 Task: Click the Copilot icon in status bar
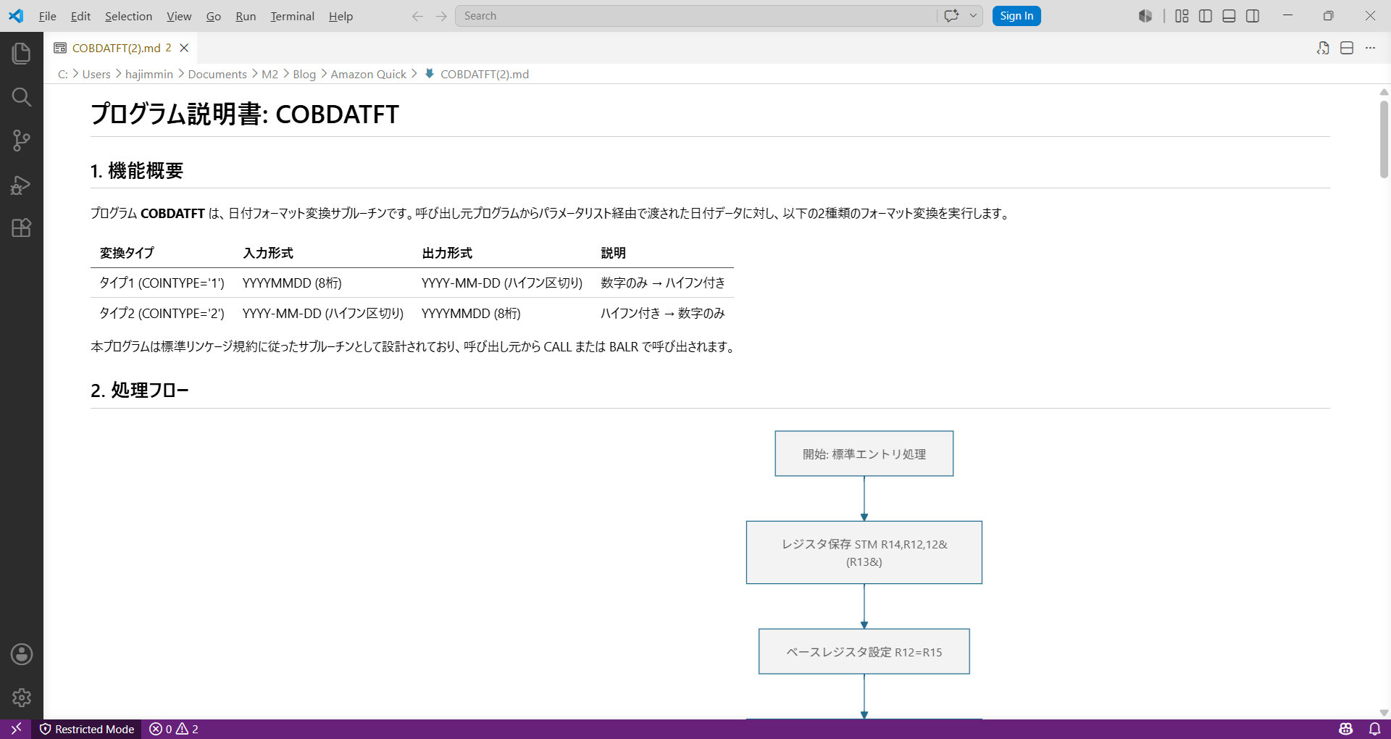(1346, 729)
